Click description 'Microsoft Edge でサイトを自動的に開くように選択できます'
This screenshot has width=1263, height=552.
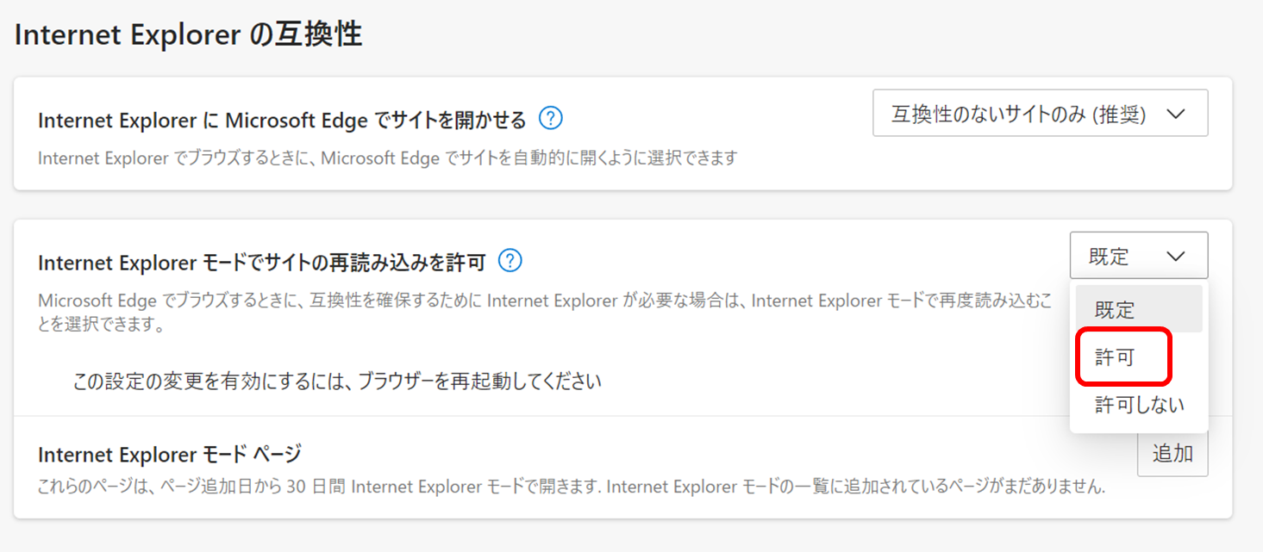pos(388,158)
